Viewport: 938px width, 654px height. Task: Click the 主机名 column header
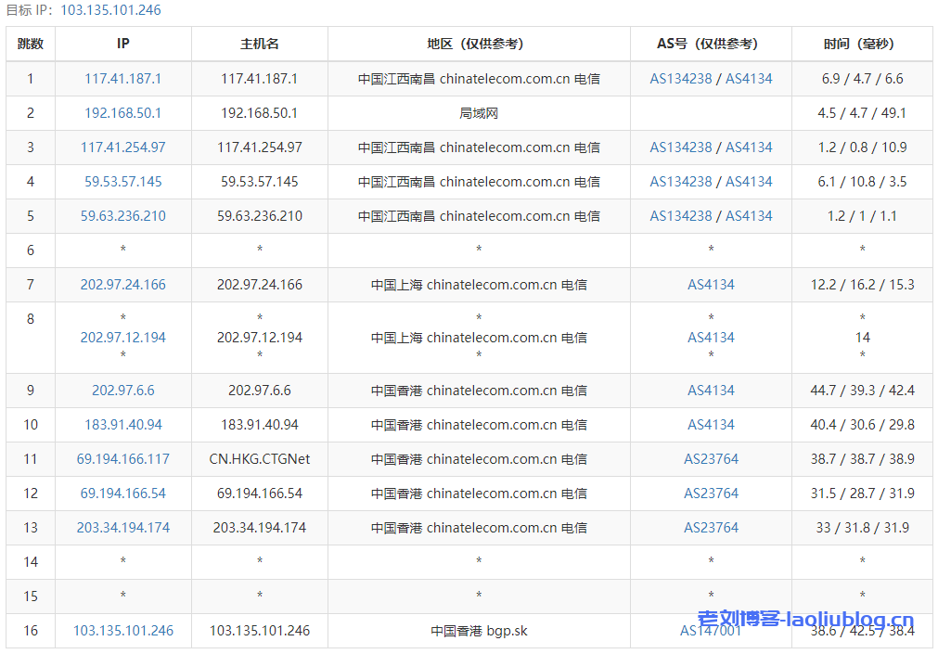click(x=260, y=44)
